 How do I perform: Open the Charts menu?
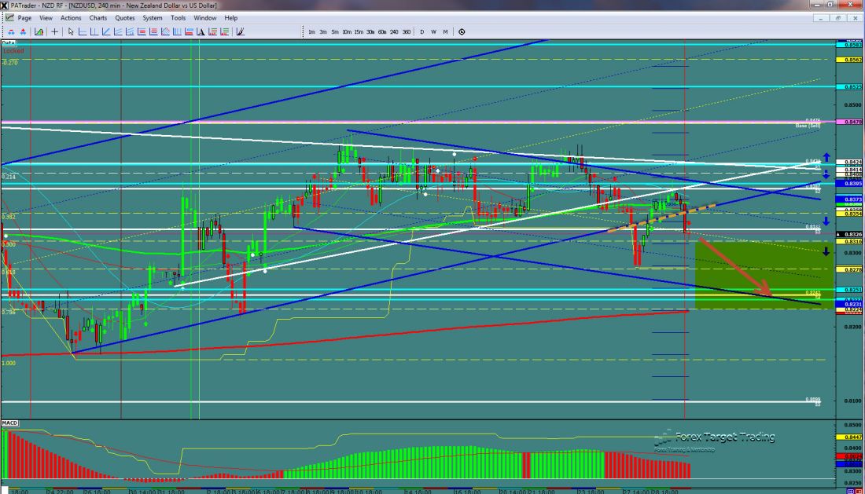click(x=98, y=17)
